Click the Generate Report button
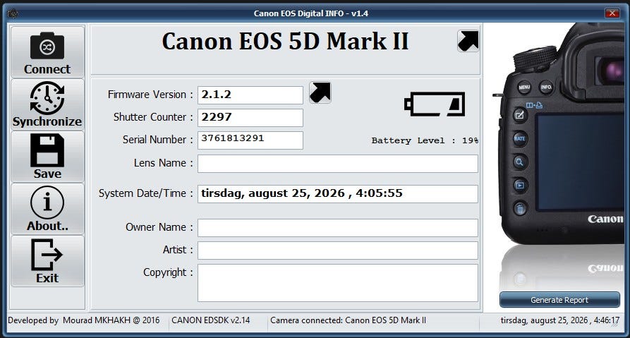Image resolution: width=630 pixels, height=338 pixels. tap(559, 300)
